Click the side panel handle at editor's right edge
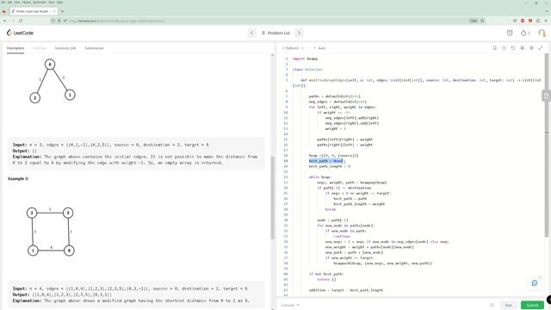Viewport: 551px width, 310px height. (546, 96)
